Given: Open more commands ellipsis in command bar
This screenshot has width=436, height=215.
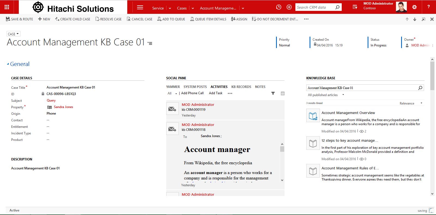Looking at the screenshot, I should 306,19.
